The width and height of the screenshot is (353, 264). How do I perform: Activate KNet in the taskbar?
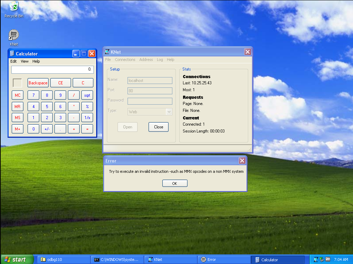pos(170,260)
